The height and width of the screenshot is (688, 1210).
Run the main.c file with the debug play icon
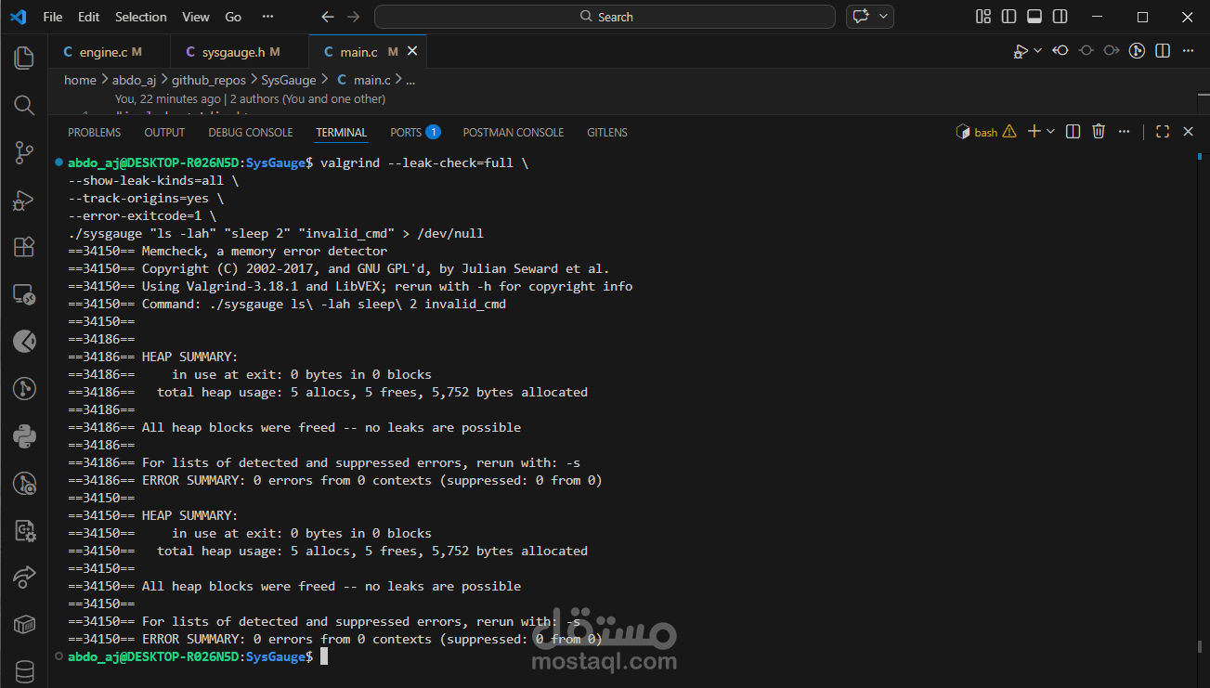tap(1021, 51)
